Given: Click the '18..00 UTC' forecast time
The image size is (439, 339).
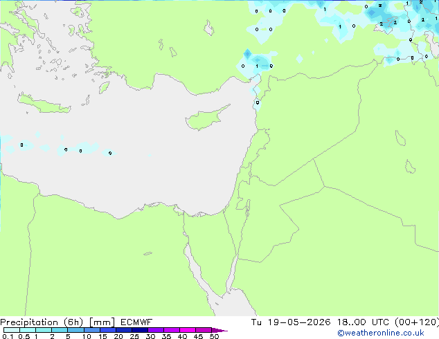Looking at the screenshot, I should click(x=363, y=322).
